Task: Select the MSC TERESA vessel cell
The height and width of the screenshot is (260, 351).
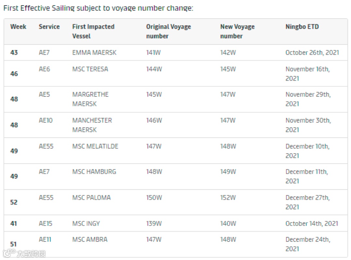Action: point(90,69)
